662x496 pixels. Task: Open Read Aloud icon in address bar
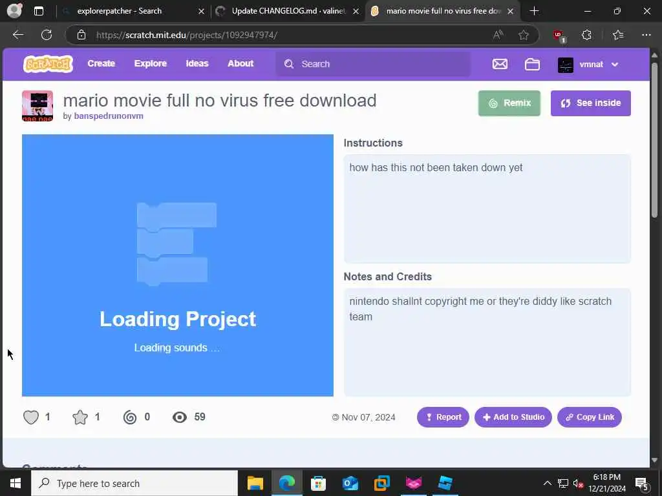coord(498,35)
